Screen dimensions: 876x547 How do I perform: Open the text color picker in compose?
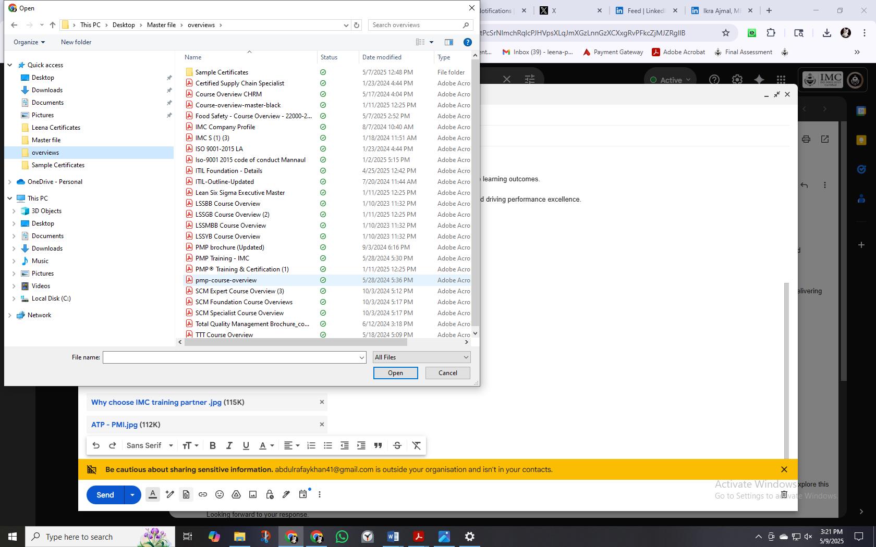click(266, 445)
